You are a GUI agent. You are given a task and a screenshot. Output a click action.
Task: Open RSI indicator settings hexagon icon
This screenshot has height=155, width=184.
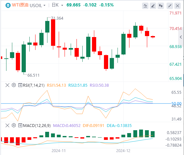(14, 85)
